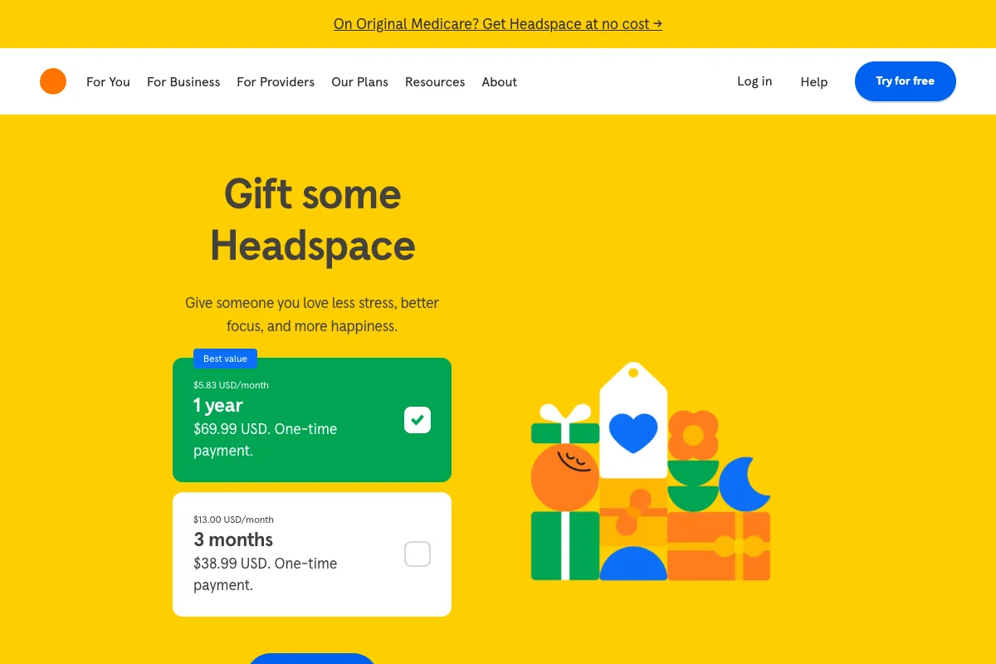Click the Best value badge
The height and width of the screenshot is (664, 996).
click(225, 359)
